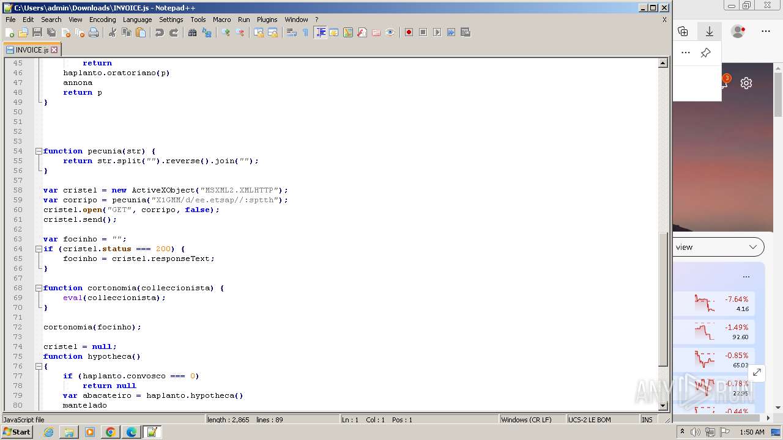Open Find using the binoculars icon

coord(193,32)
